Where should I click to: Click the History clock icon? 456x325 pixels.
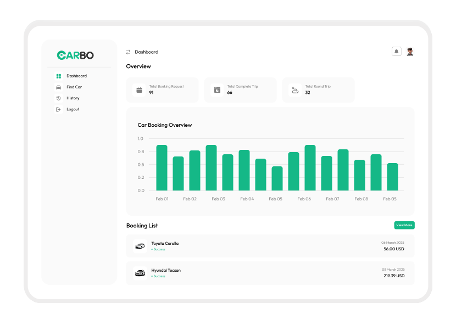pyautogui.click(x=59, y=98)
